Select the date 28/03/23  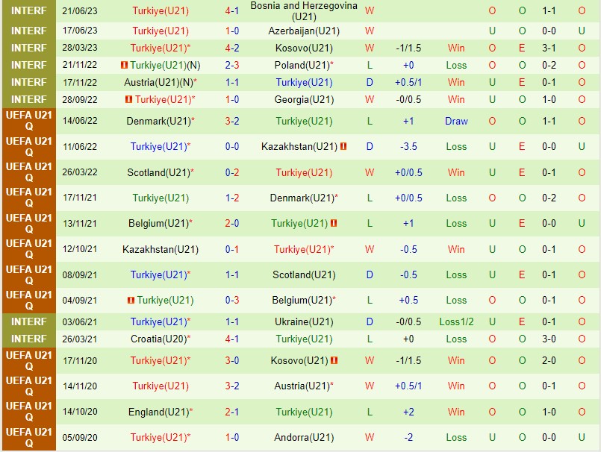[80, 48]
